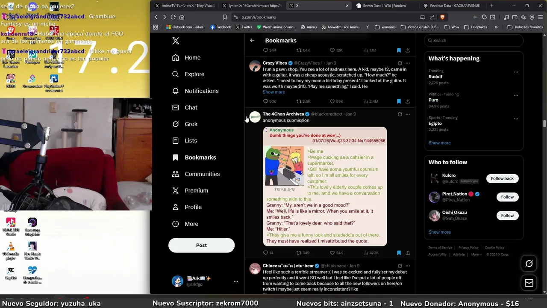Open options for the Puro trend

pyautogui.click(x=516, y=95)
